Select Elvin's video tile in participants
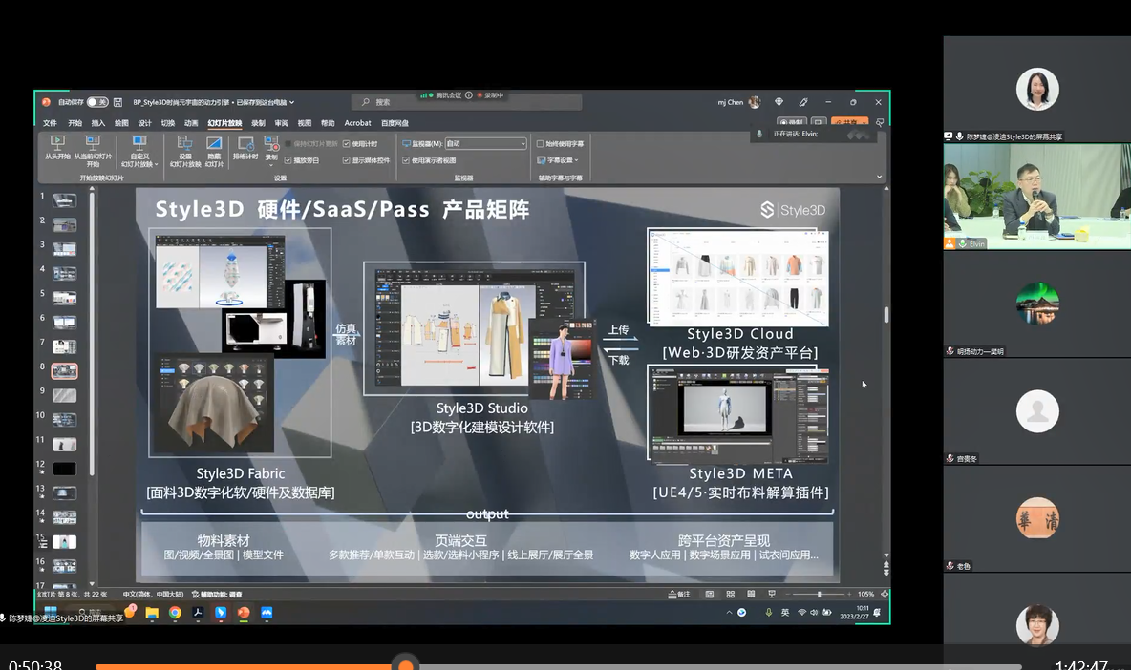 (1037, 196)
